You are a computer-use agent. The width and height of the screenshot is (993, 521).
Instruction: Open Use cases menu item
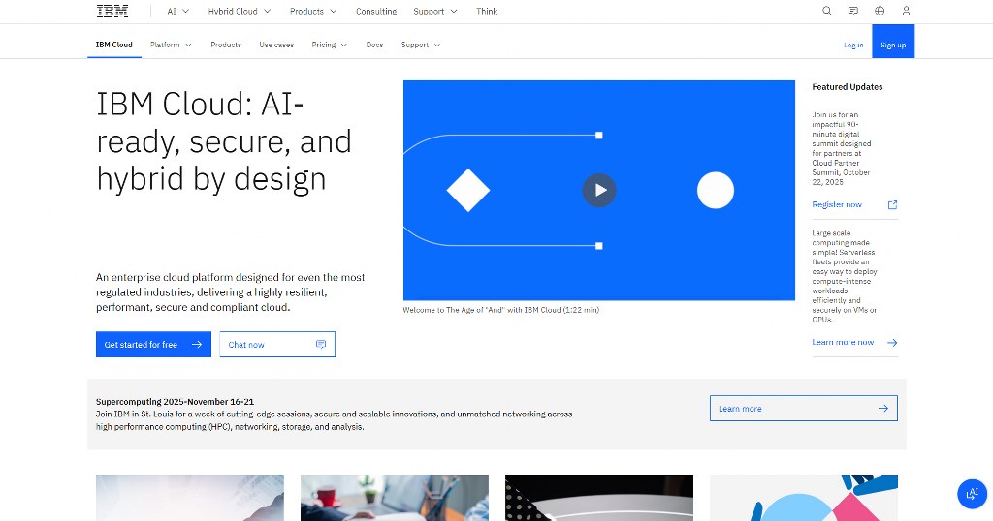pyautogui.click(x=276, y=45)
